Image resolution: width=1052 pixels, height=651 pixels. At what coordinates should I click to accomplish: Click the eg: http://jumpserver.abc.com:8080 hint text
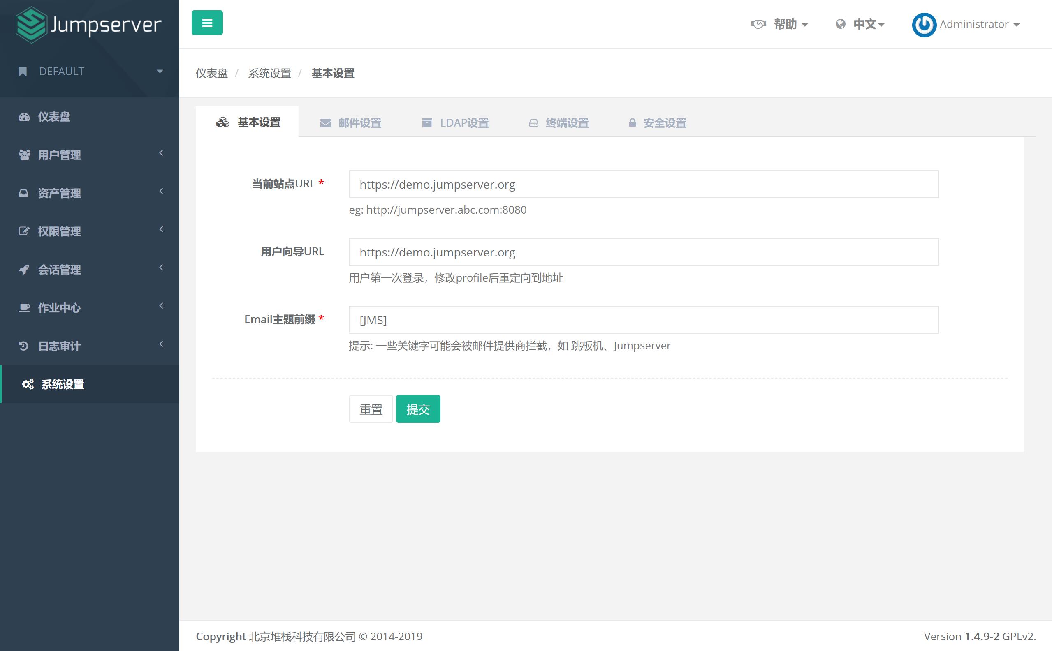coord(438,210)
